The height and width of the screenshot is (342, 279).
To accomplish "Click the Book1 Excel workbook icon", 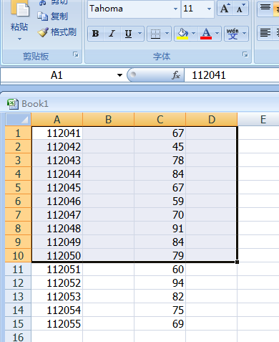I will coord(13,104).
